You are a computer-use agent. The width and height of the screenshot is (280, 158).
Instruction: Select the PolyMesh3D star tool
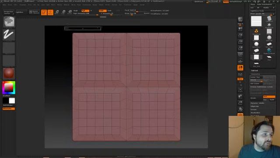(x=269, y=25)
